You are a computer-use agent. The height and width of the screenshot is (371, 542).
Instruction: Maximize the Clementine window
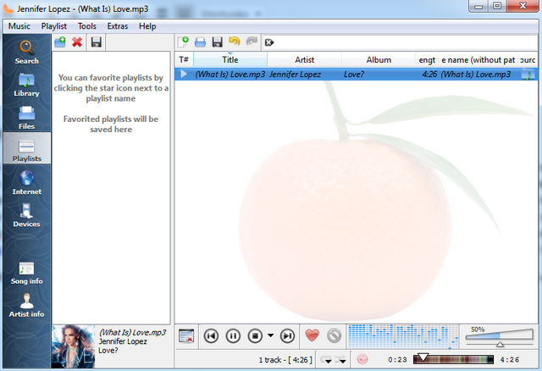[x=497, y=6]
